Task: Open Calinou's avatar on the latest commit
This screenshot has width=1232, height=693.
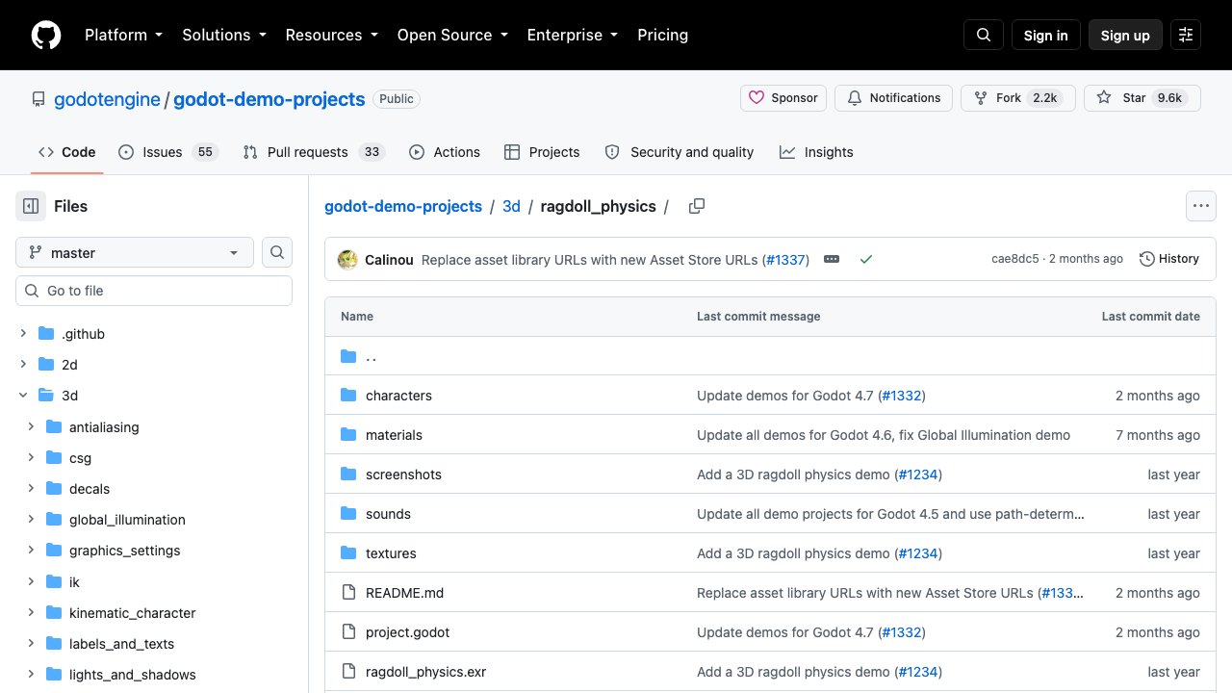Action: pyautogui.click(x=347, y=259)
